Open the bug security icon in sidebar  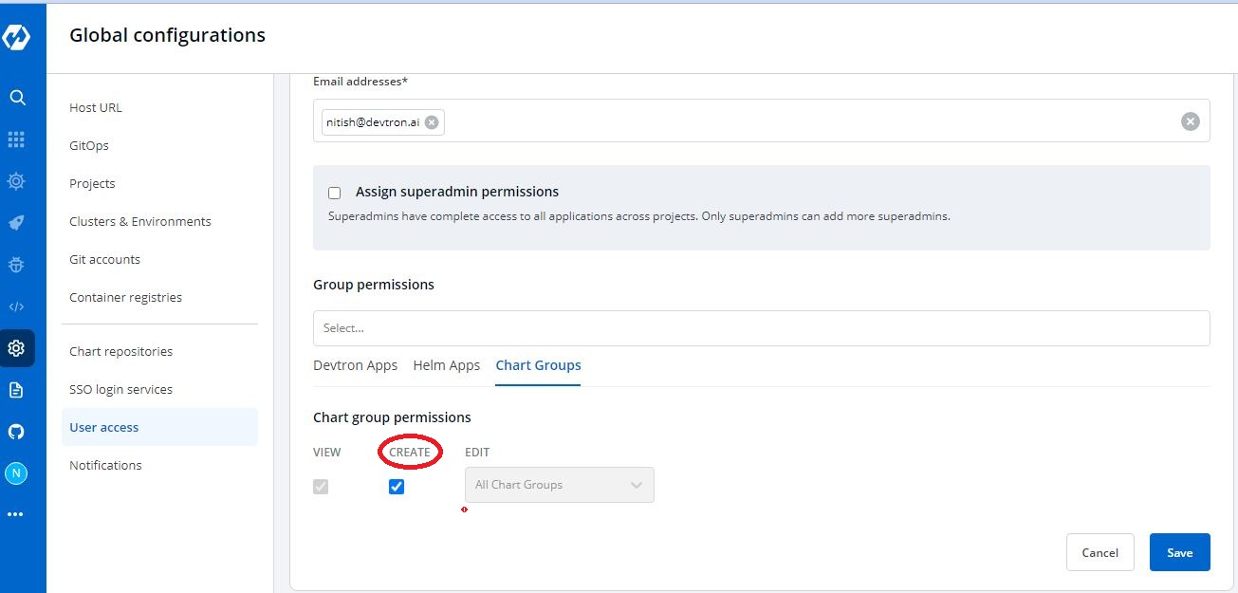(x=16, y=265)
